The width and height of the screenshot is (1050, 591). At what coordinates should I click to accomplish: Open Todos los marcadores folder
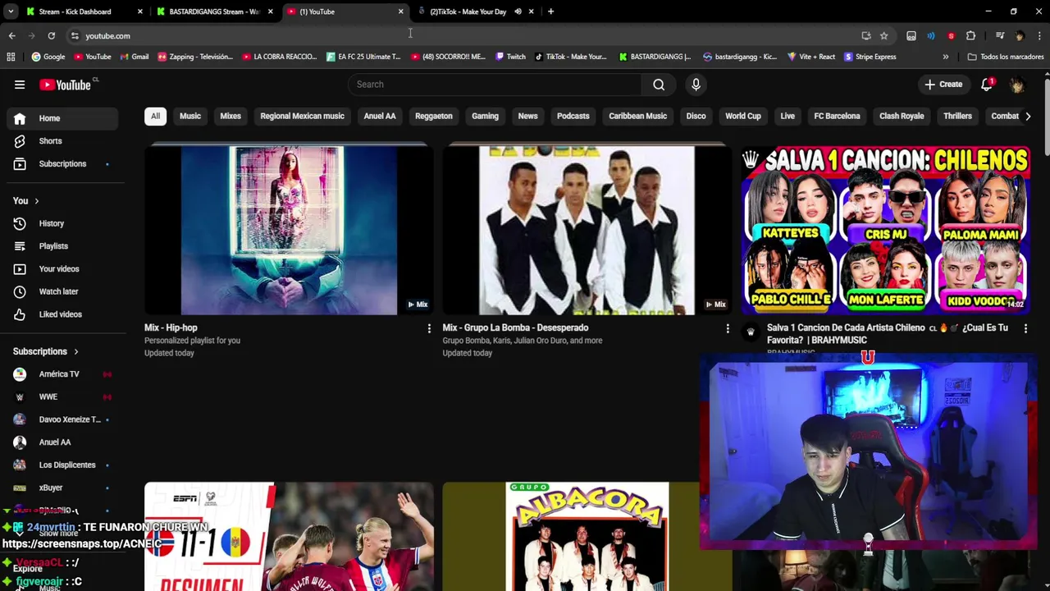[1006, 57]
